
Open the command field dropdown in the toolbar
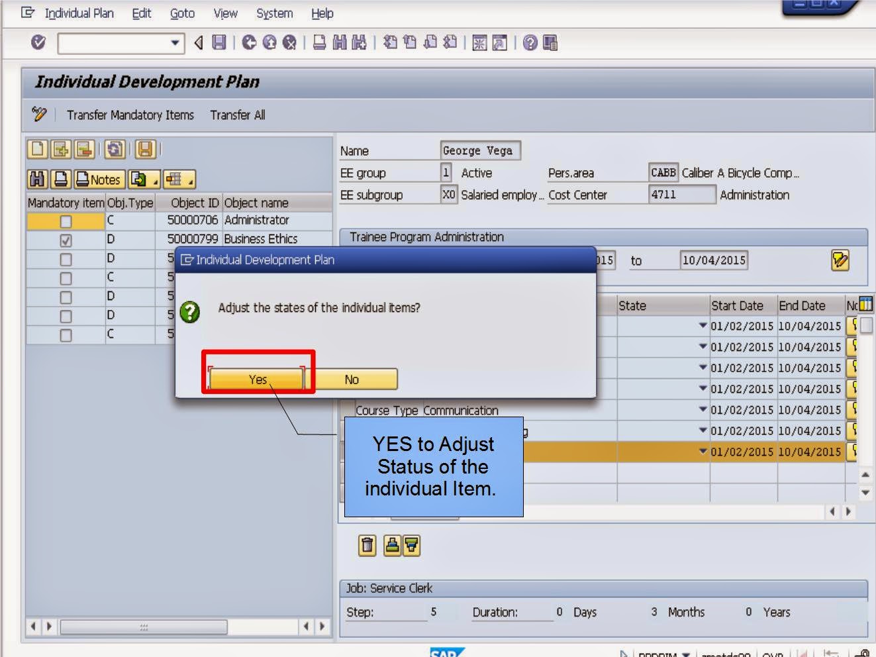[175, 43]
